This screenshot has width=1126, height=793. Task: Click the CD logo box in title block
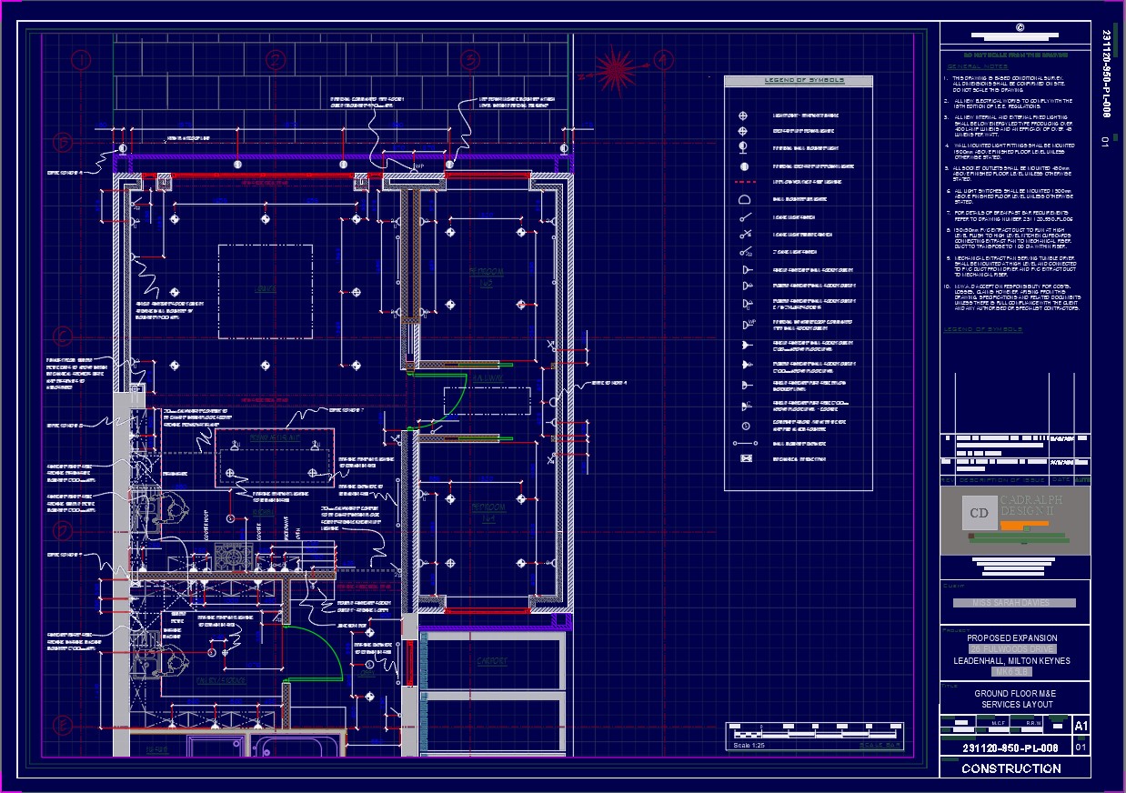point(980,514)
